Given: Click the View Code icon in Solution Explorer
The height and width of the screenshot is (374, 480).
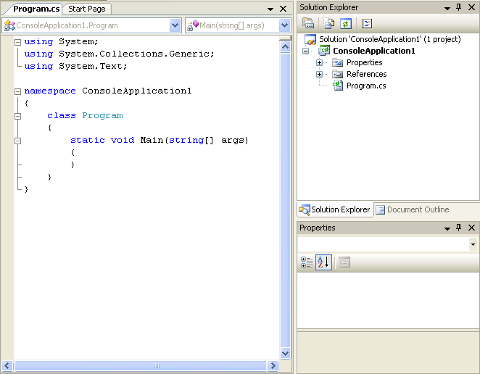Looking at the screenshot, I should [367, 23].
